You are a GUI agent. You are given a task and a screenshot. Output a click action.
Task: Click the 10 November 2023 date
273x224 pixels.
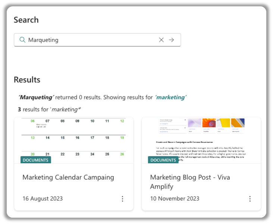[x=175, y=199]
